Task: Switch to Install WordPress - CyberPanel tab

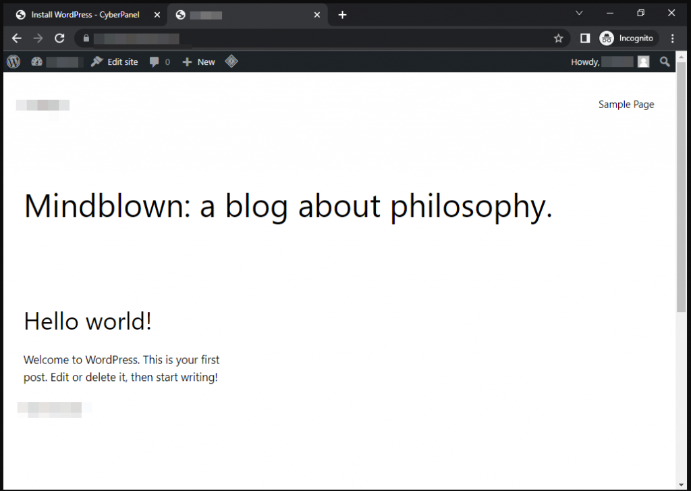Action: 86,15
